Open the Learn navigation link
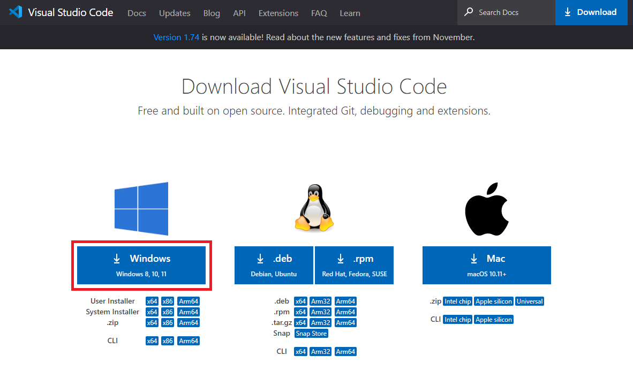The height and width of the screenshot is (378, 633). (350, 13)
